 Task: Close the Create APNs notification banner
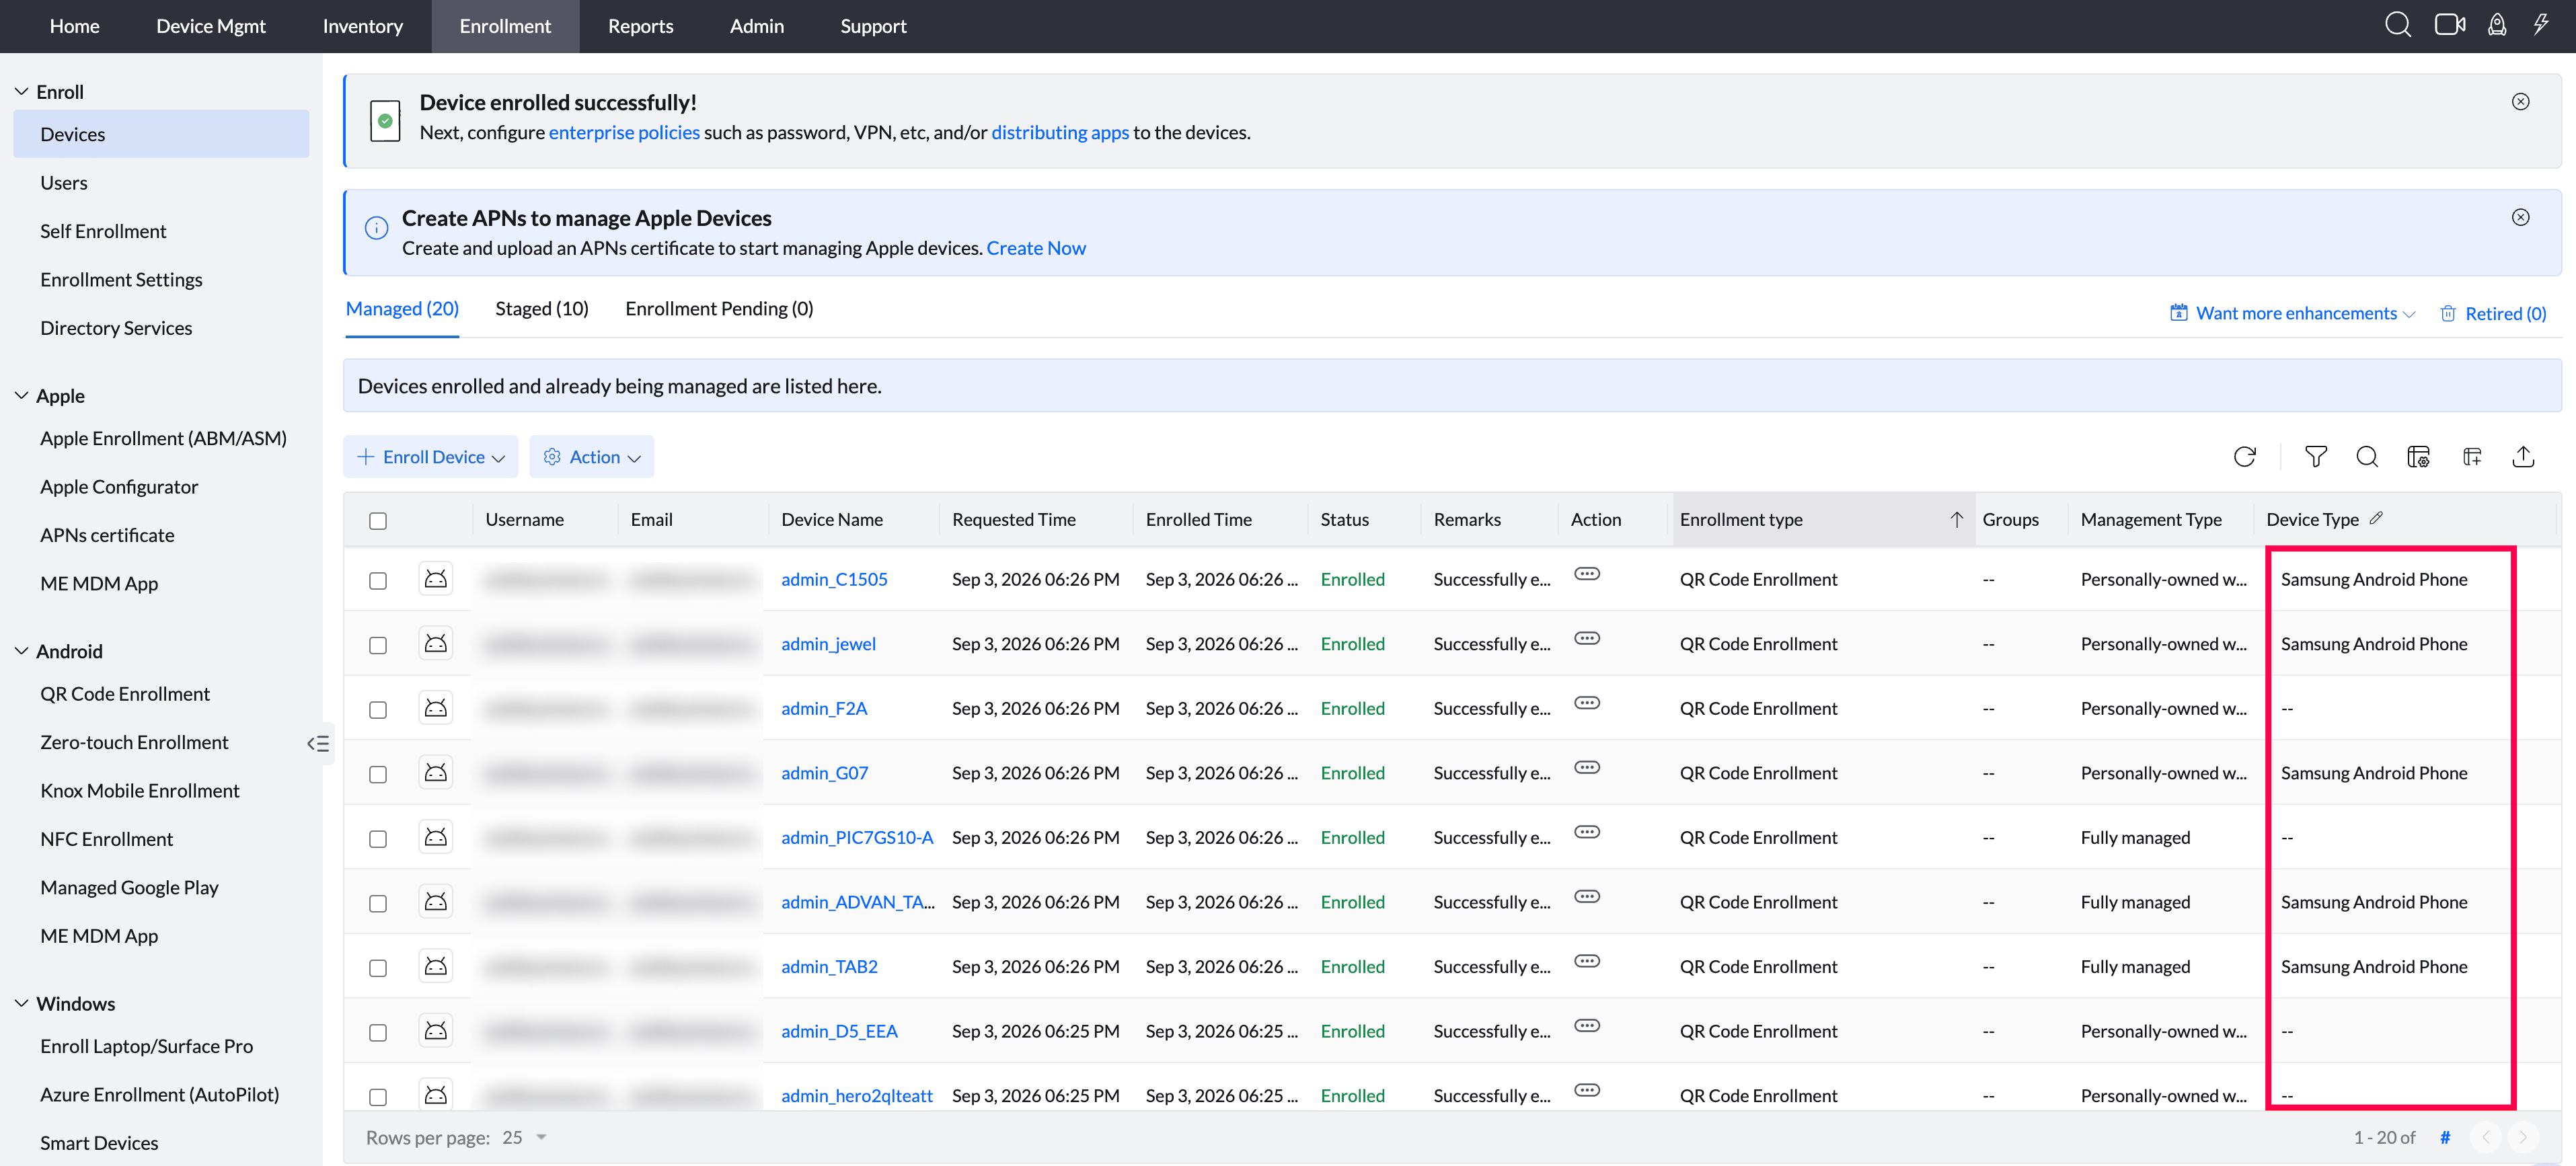click(2520, 217)
